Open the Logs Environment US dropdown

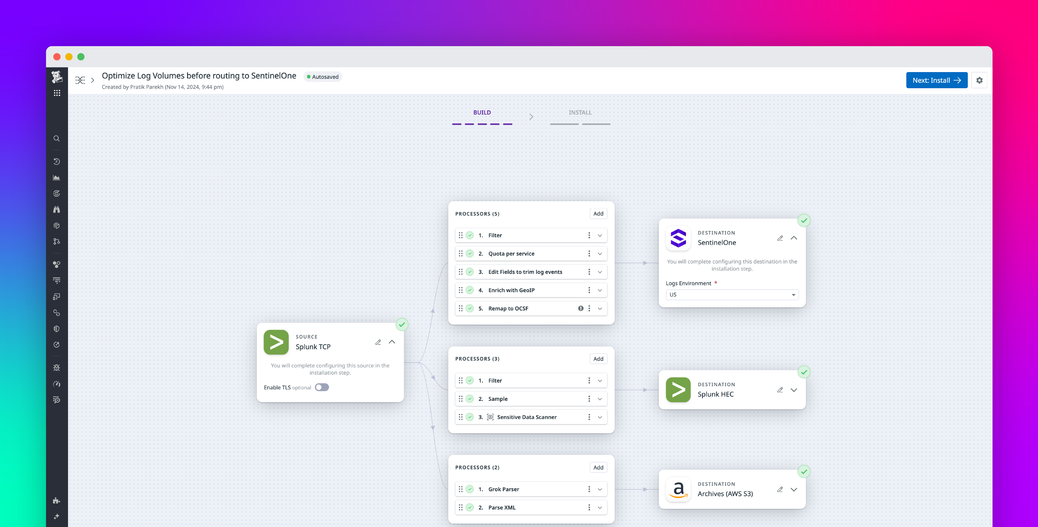(x=732, y=295)
